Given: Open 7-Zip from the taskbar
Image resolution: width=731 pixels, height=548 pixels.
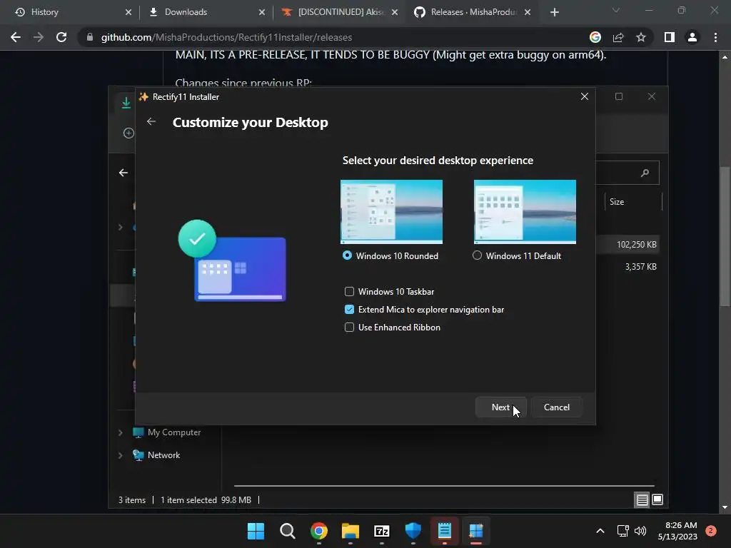Looking at the screenshot, I should pyautogui.click(x=382, y=531).
